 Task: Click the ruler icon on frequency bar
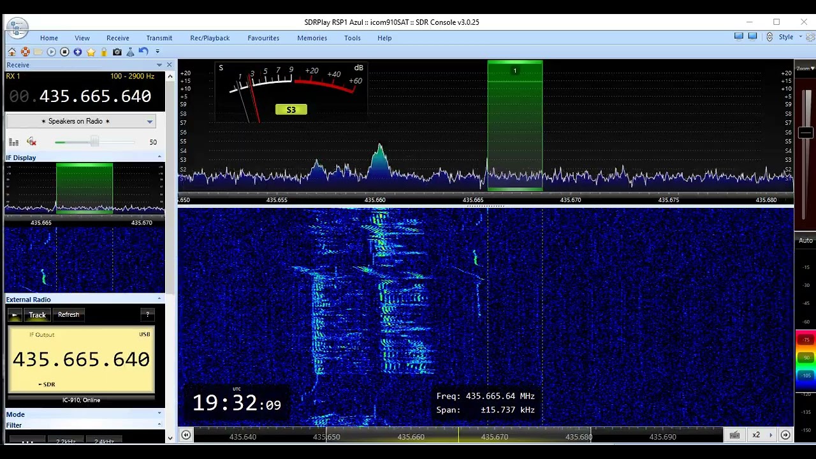pyautogui.click(x=734, y=435)
